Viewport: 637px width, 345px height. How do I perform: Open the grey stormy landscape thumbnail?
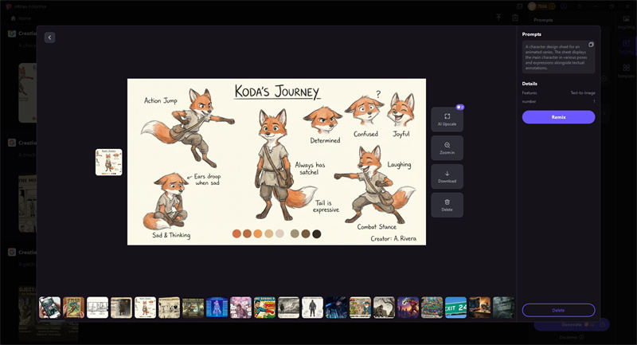(288, 308)
